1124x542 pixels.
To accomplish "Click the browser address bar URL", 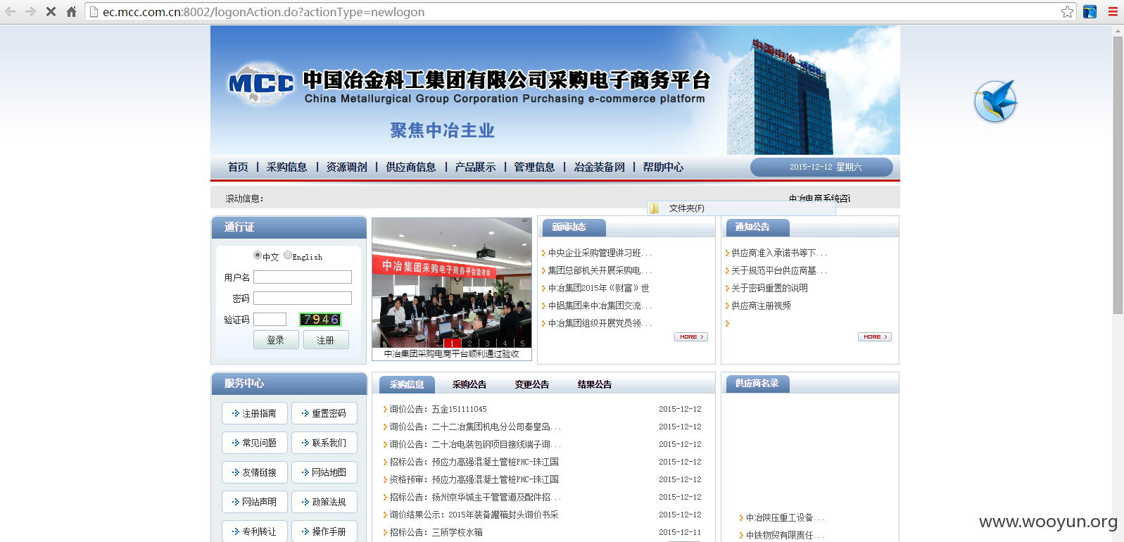I will [263, 12].
